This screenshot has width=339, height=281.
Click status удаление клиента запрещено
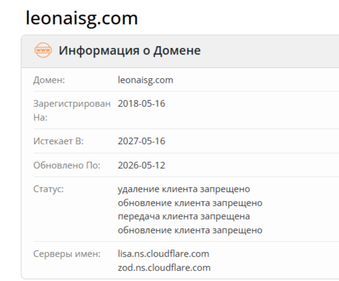(x=184, y=189)
